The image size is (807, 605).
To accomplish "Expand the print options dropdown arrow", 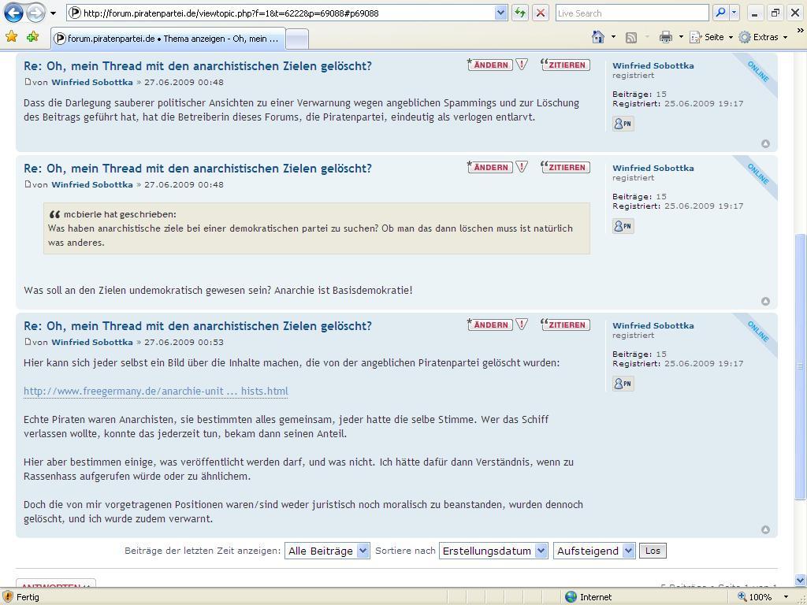I will 681,37.
